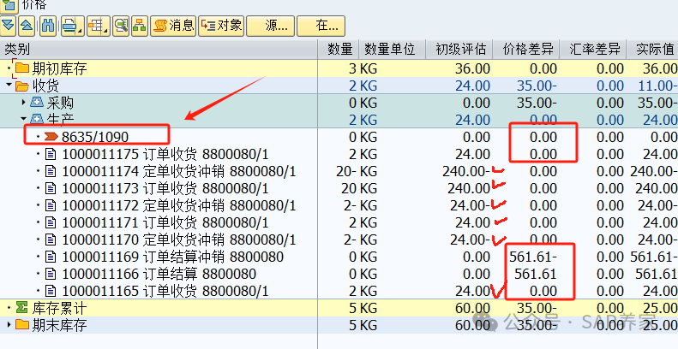This screenshot has height=349, width=678.
Task: Click the 采购 category icon
Action: tap(37, 103)
